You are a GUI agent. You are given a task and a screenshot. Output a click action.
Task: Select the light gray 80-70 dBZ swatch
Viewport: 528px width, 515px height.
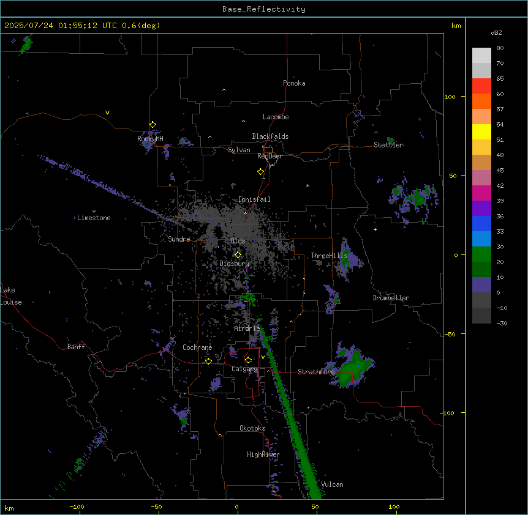click(x=481, y=56)
